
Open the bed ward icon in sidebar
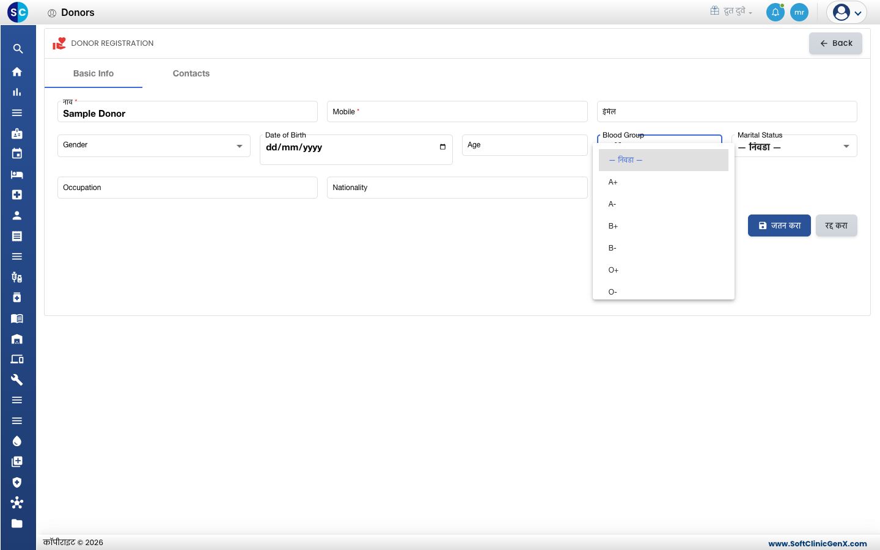17,174
